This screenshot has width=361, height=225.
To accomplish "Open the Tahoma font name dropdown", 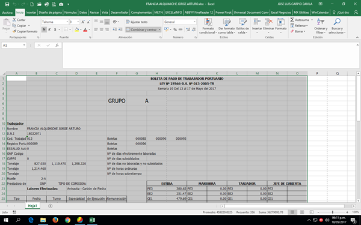I will 67,22.
